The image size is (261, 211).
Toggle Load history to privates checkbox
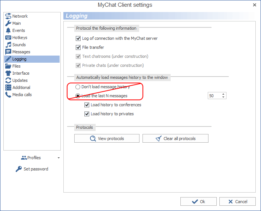click(x=87, y=114)
